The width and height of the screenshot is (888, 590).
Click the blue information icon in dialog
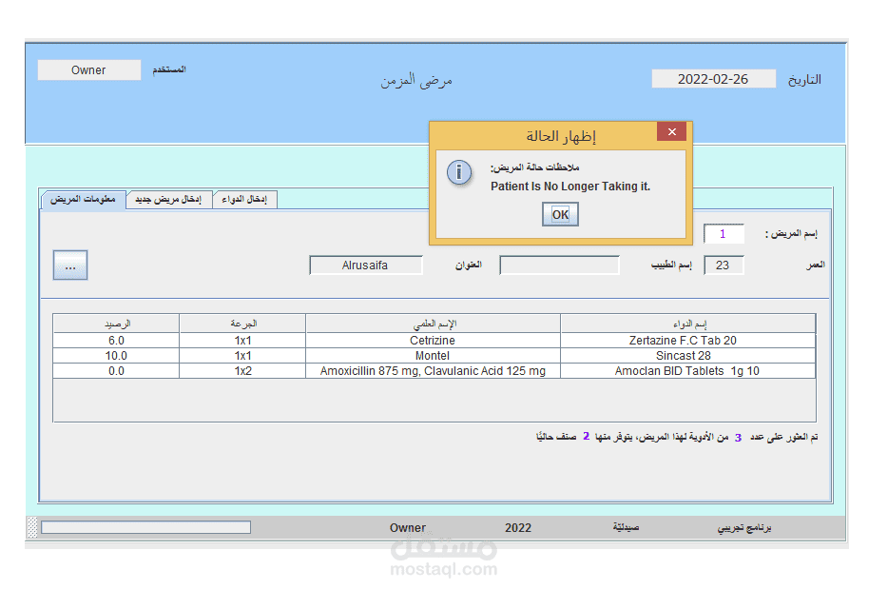tap(459, 172)
